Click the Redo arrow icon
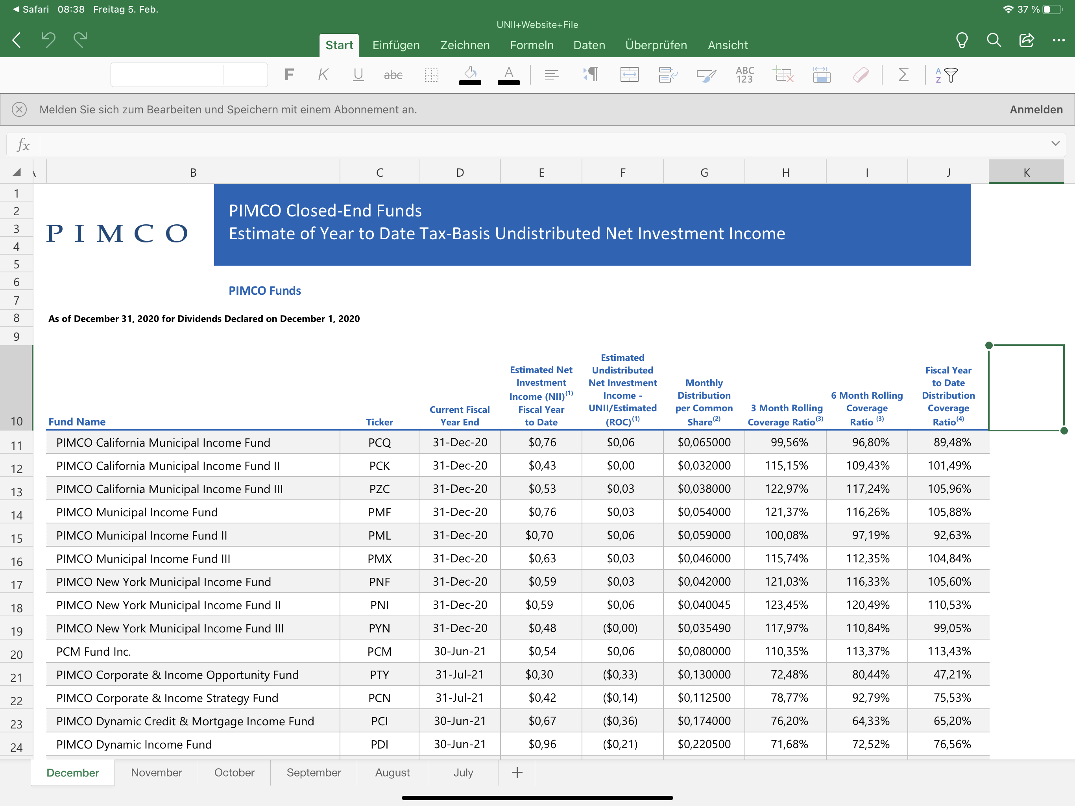Image resolution: width=1075 pixels, height=806 pixels. (81, 40)
